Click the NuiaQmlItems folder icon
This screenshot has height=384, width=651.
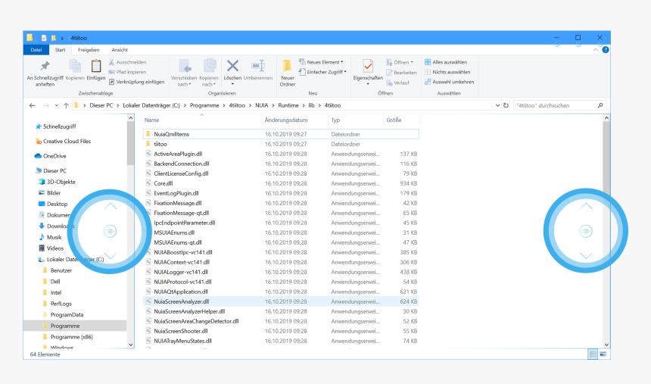(148, 134)
